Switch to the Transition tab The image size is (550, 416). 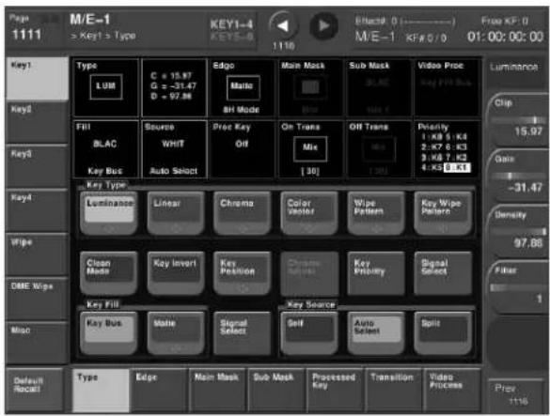point(394,390)
